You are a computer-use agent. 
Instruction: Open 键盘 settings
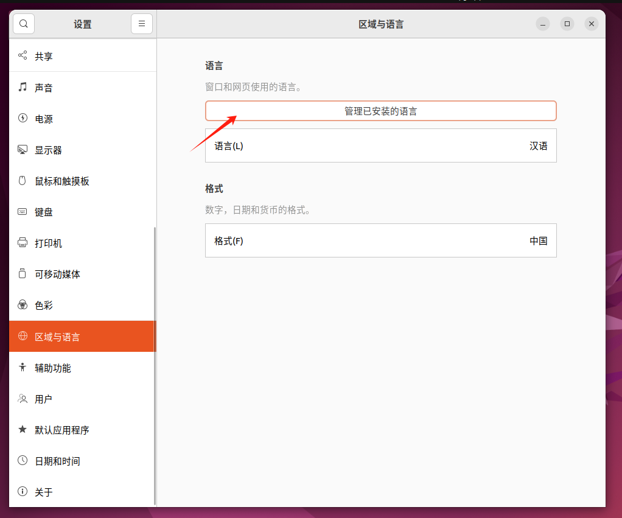pyautogui.click(x=83, y=212)
